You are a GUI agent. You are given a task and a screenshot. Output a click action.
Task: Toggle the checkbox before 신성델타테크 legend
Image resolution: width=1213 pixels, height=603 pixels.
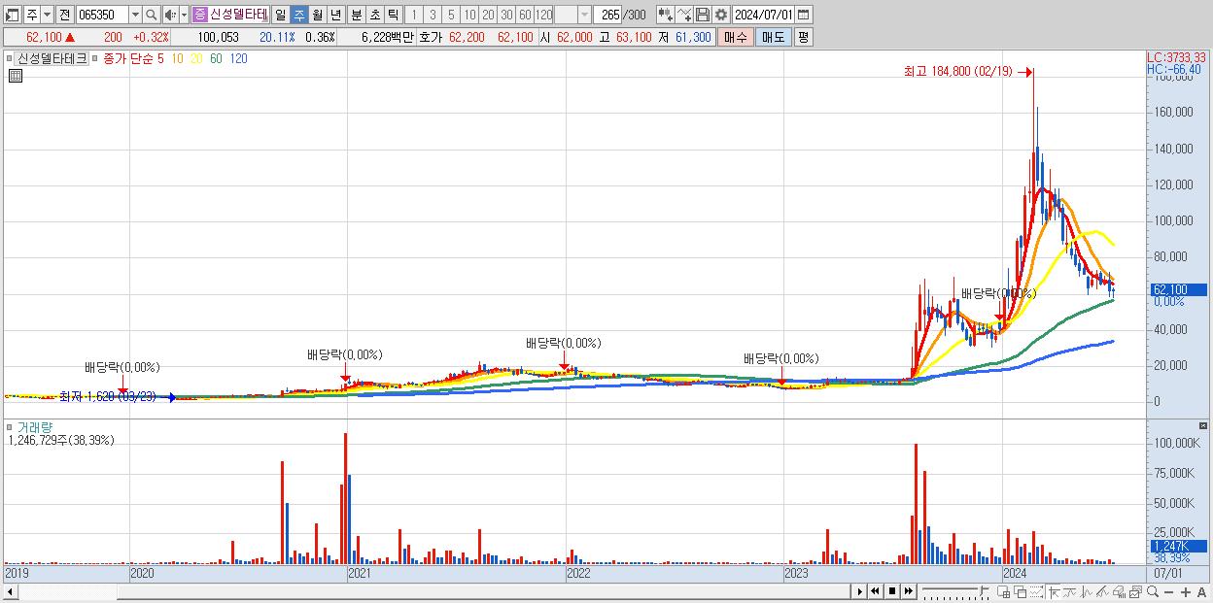click(10, 58)
